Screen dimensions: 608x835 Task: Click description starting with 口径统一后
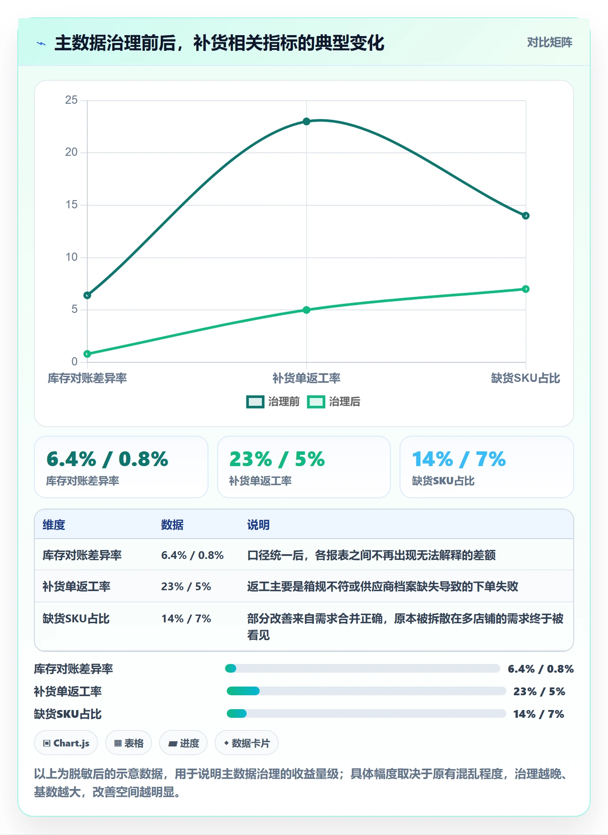pos(371,555)
